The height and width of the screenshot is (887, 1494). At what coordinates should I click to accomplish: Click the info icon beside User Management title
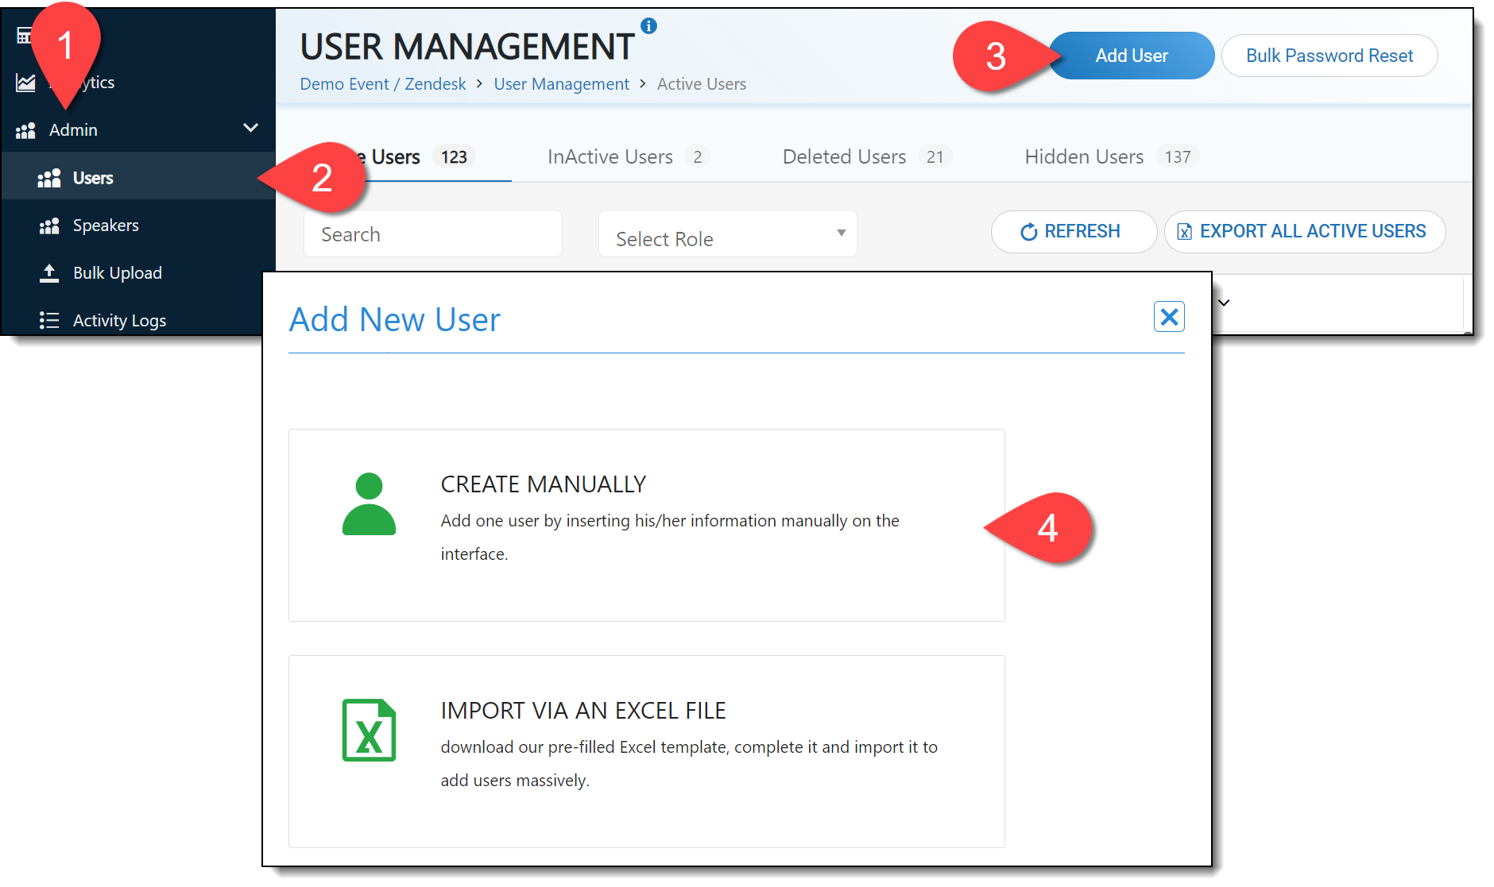tap(648, 26)
